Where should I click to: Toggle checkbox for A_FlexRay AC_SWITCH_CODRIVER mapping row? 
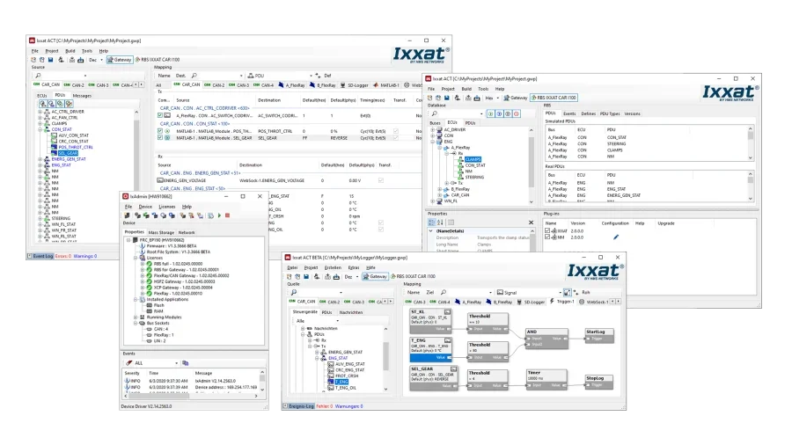point(160,115)
